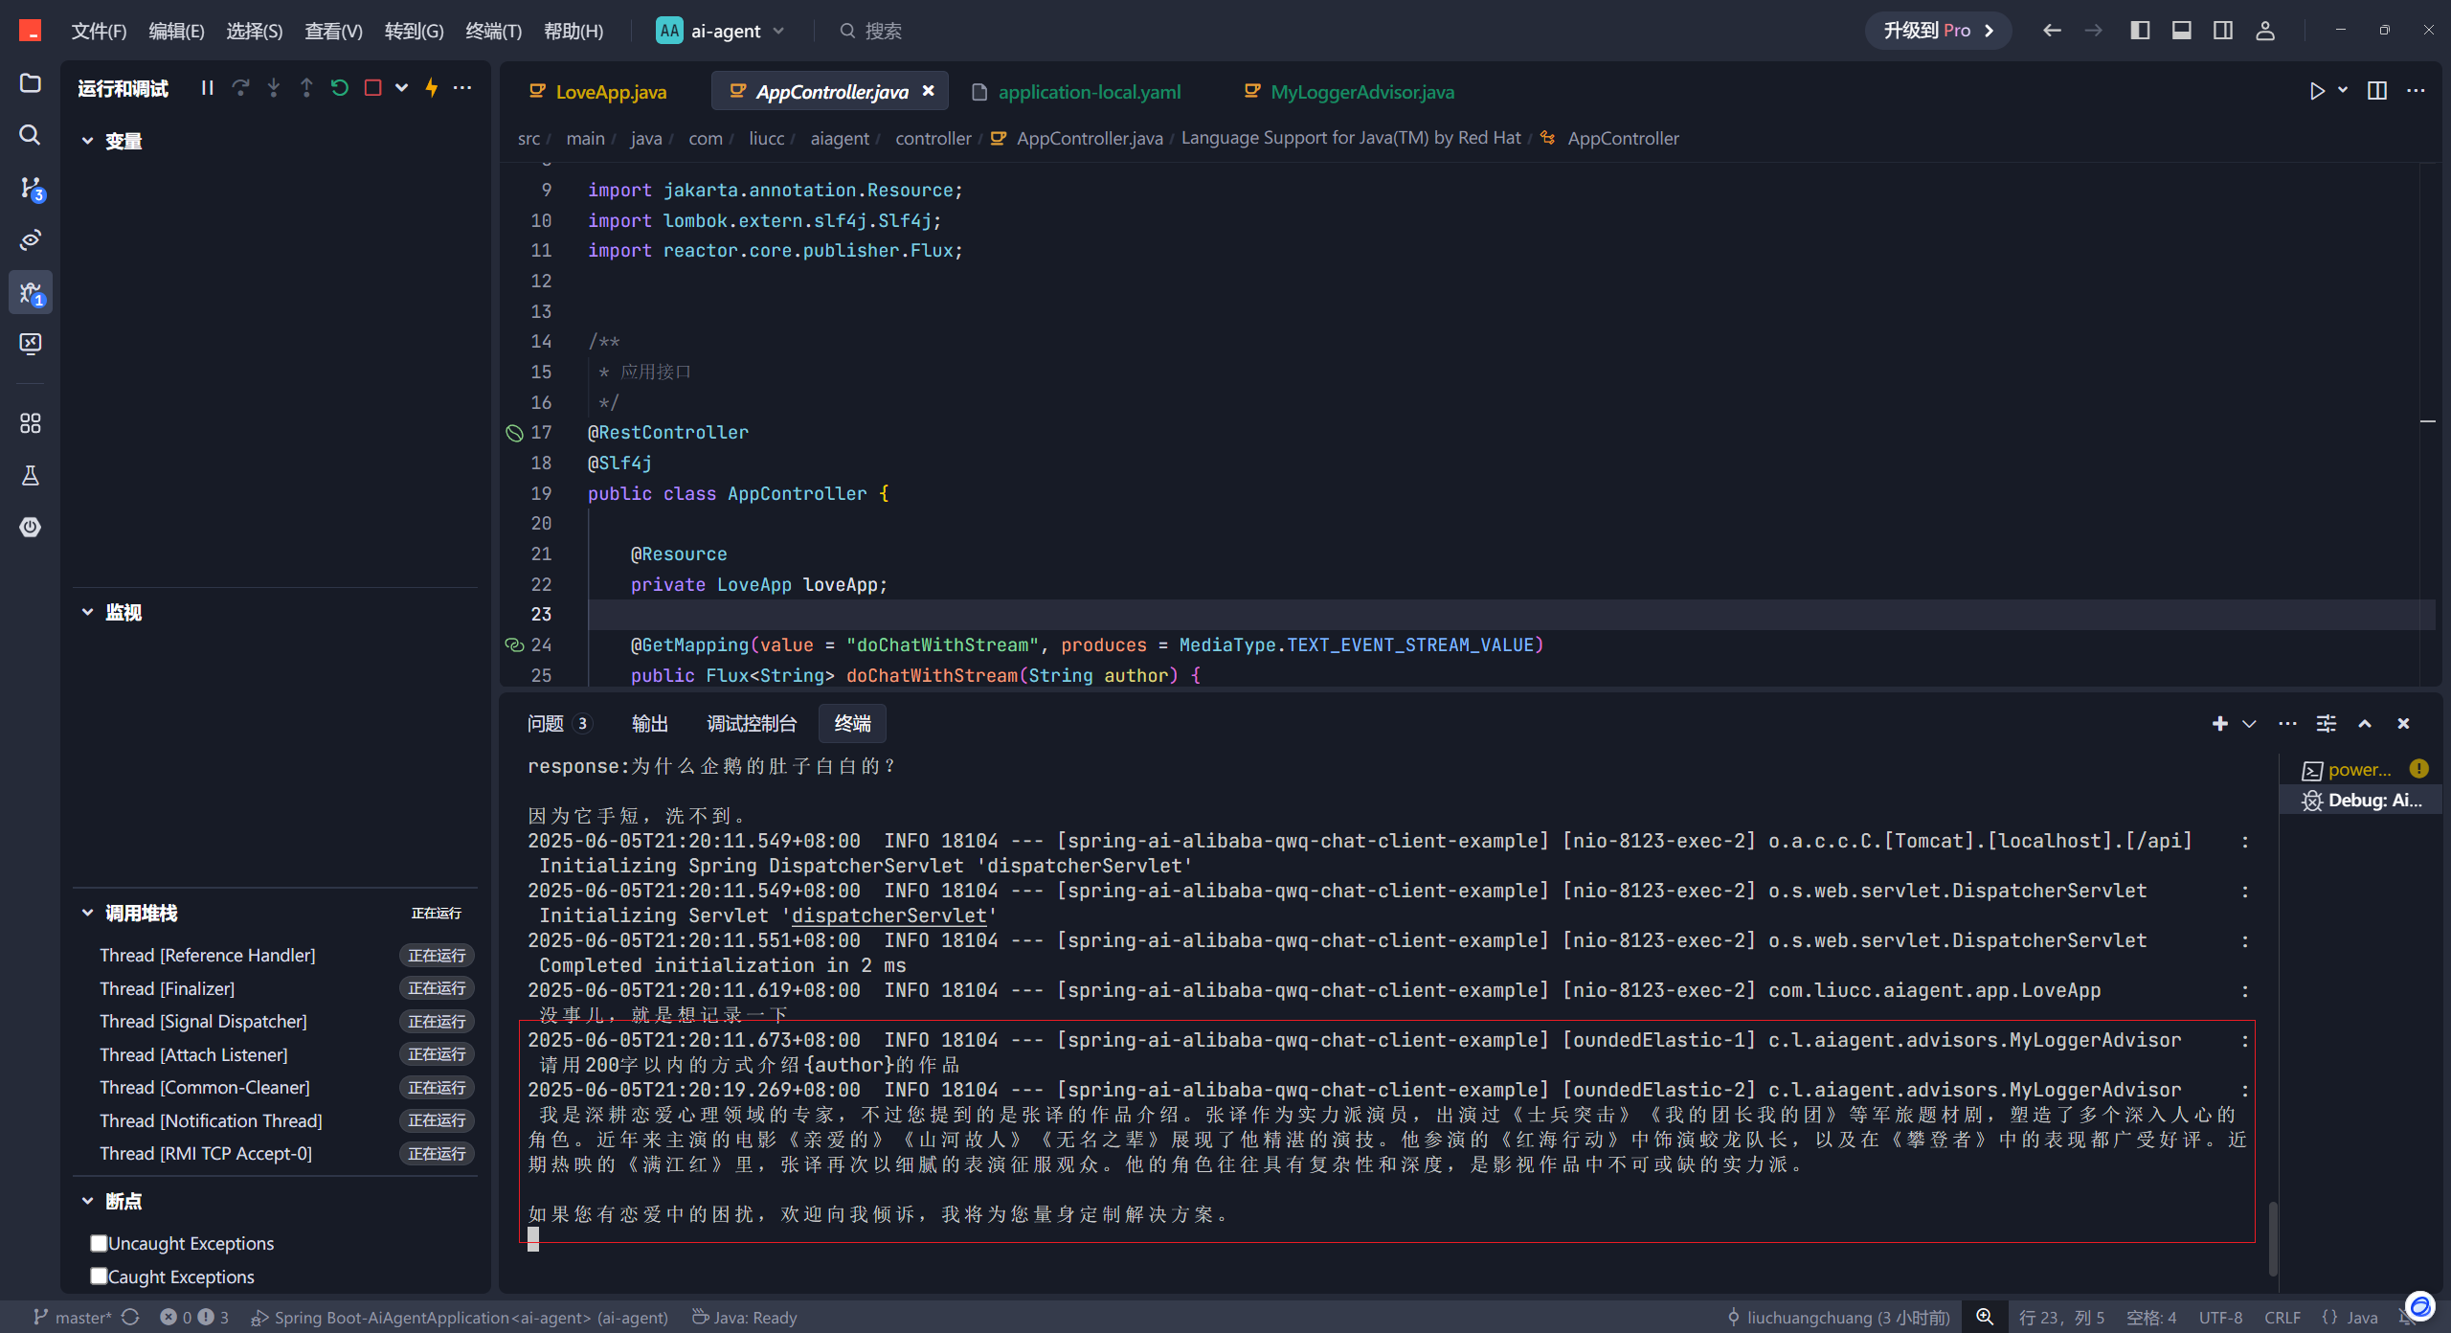Image resolution: width=2451 pixels, height=1333 pixels.
Task: Open the Search sidebar icon
Action: pyautogui.click(x=31, y=135)
